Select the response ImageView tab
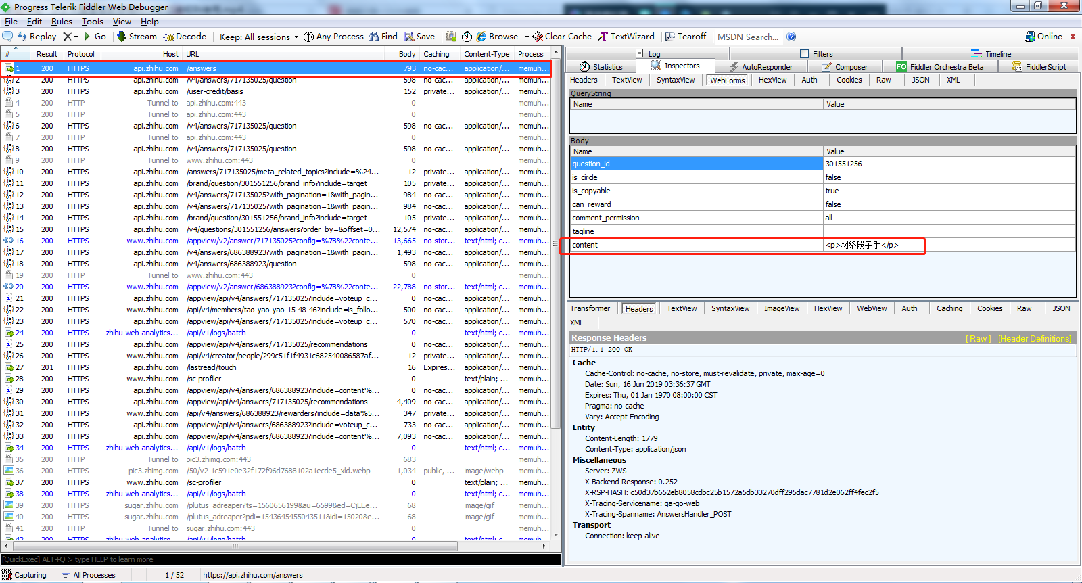The height and width of the screenshot is (583, 1082). click(782, 308)
